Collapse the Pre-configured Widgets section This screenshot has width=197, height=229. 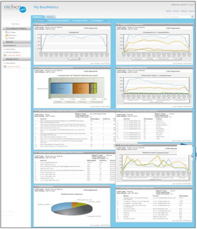coord(4,28)
